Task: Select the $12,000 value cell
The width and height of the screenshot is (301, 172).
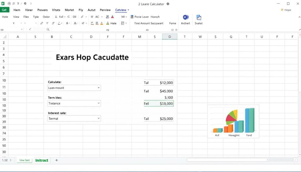Action: pos(166,83)
